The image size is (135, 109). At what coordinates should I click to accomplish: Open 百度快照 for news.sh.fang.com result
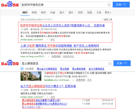point(56,57)
